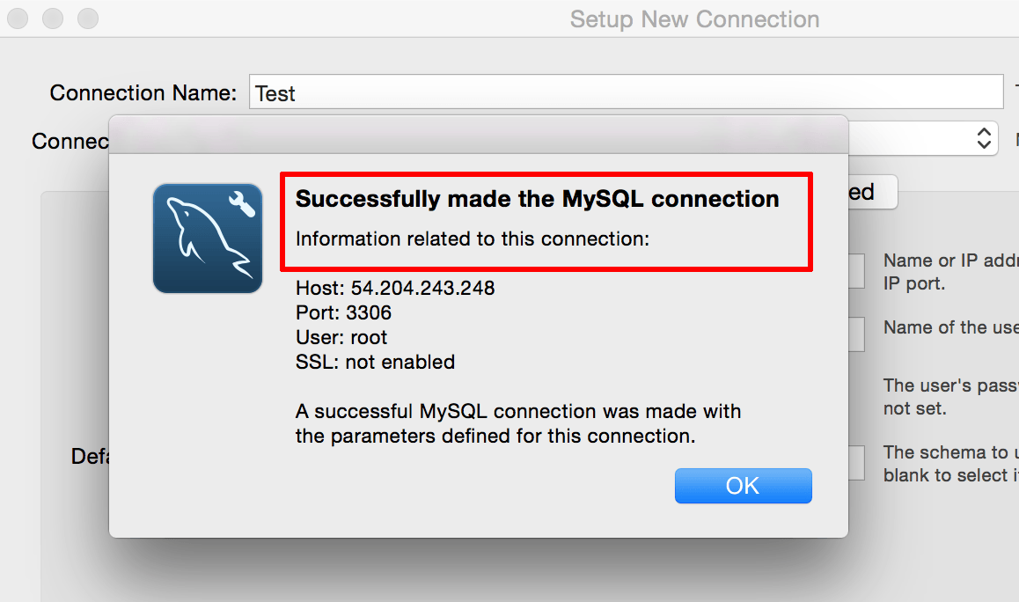Click the SSL: not enabled line
This screenshot has width=1019, height=602.
375,362
